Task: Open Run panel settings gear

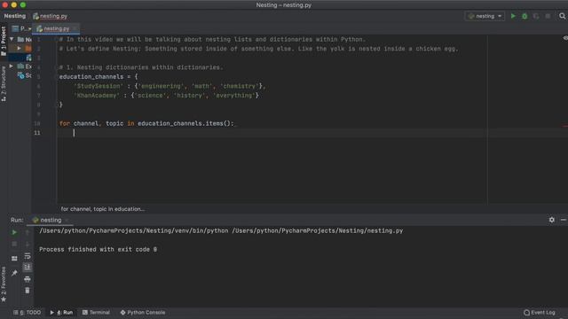Action: tap(552, 220)
